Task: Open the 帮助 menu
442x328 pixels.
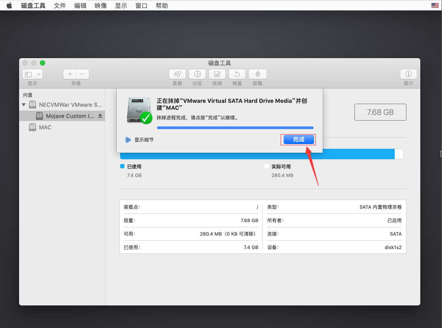Action: tap(162, 6)
